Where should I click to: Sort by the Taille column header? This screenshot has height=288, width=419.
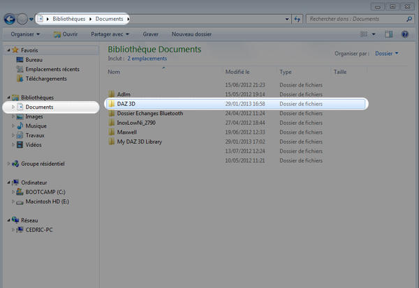click(340, 72)
